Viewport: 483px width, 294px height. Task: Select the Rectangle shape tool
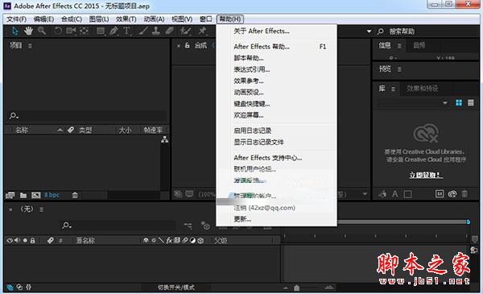coord(100,31)
